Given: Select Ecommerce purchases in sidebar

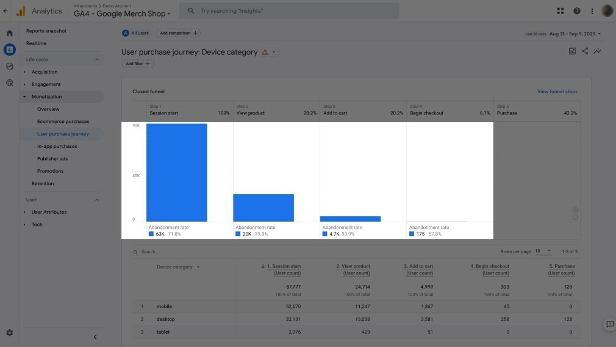Looking at the screenshot, I should [x=63, y=122].
